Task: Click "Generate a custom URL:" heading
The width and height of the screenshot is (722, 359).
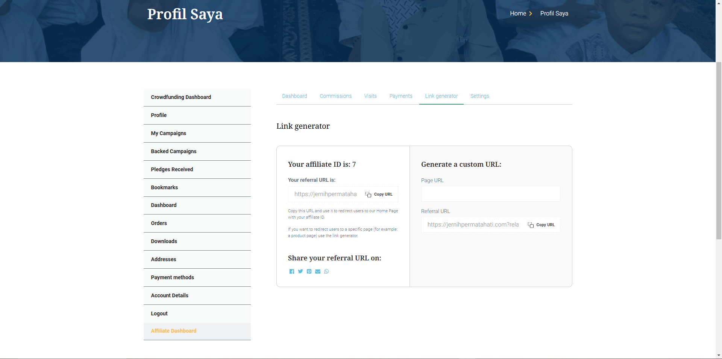Action: point(461,164)
